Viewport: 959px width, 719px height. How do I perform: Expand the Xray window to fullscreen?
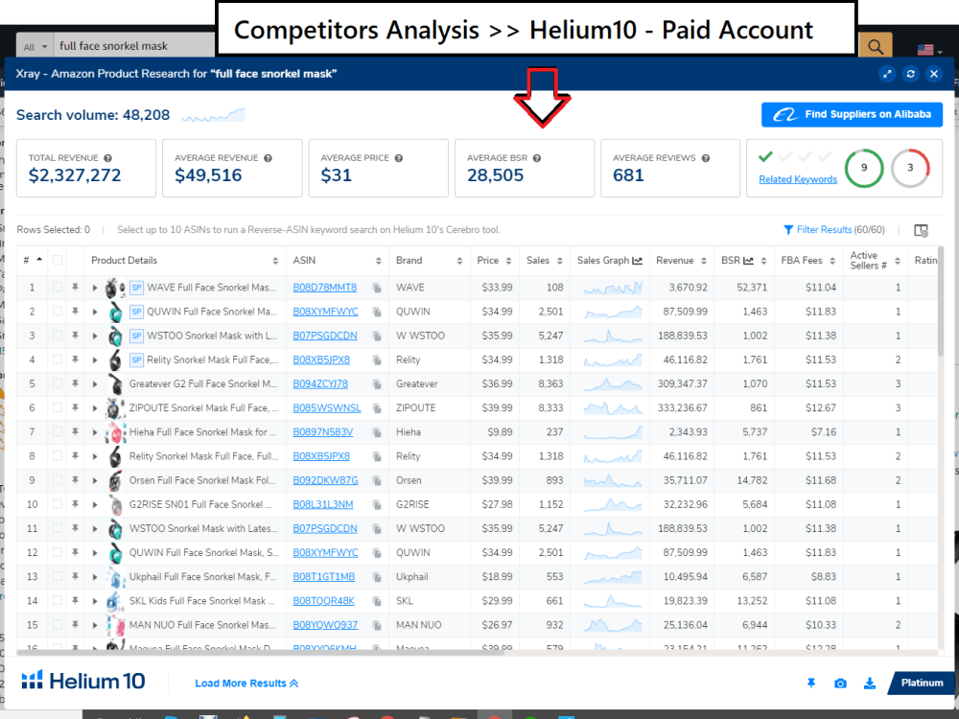pos(887,74)
